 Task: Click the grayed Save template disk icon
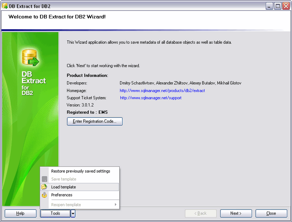45,179
